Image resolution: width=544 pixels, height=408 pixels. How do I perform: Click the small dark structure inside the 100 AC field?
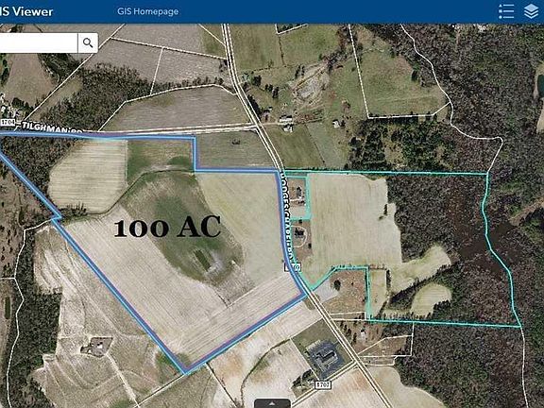(x=203, y=260)
